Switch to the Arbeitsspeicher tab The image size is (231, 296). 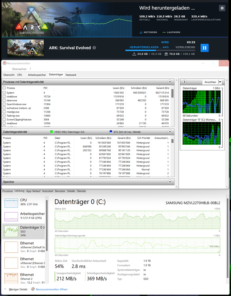(x=37, y=75)
